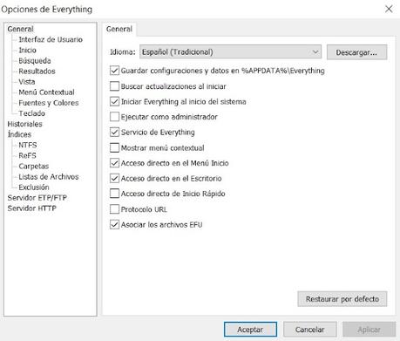Select ReFS tree item
400x341 pixels.
[x=27, y=155]
